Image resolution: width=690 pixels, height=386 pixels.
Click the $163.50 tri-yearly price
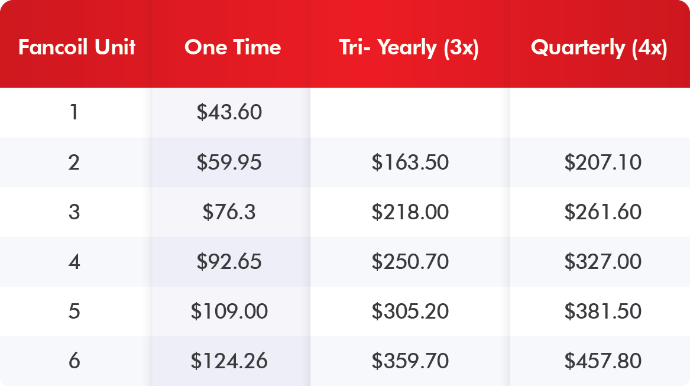click(410, 162)
